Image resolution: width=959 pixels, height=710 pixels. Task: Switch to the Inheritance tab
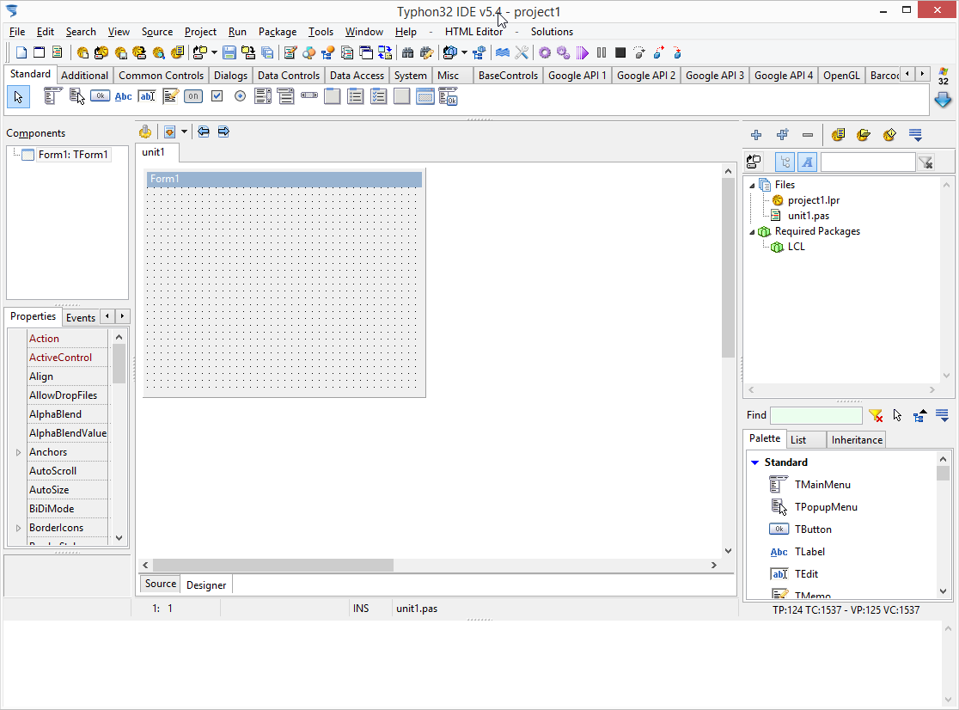[856, 440]
